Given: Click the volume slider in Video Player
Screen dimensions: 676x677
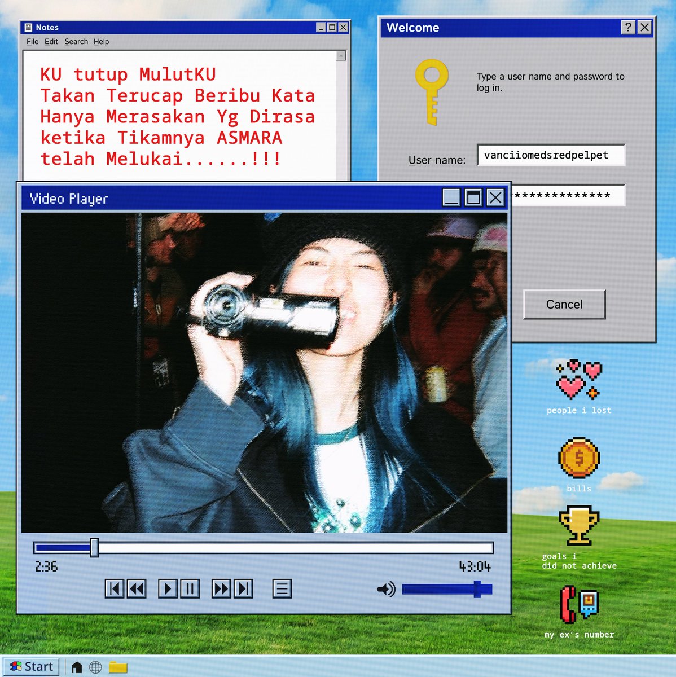Looking at the screenshot, I should [x=447, y=590].
